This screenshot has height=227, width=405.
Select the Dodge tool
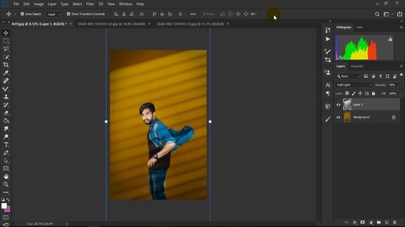[6, 137]
